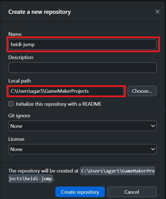The image size is (166, 199).
Task: Click the Git ignore label
Action: tap(19, 116)
